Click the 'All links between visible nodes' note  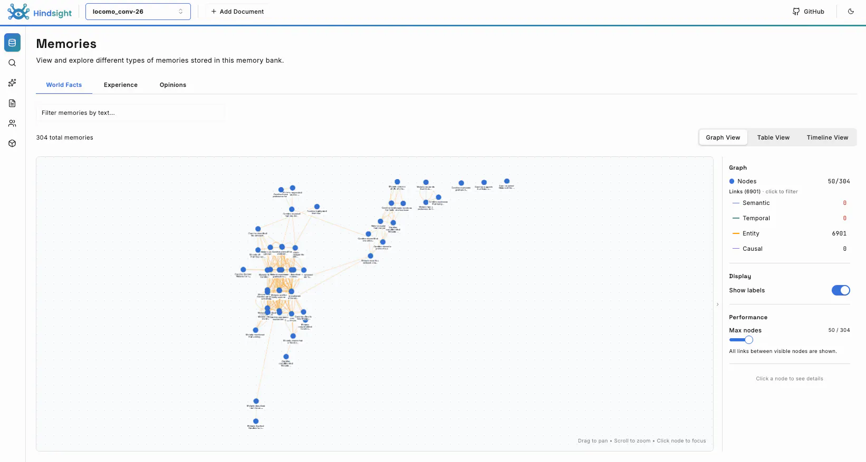tap(783, 351)
